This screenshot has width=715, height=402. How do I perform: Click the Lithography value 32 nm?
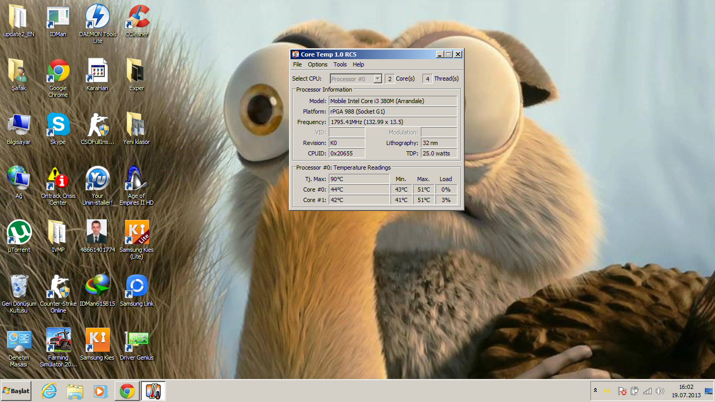[439, 143]
